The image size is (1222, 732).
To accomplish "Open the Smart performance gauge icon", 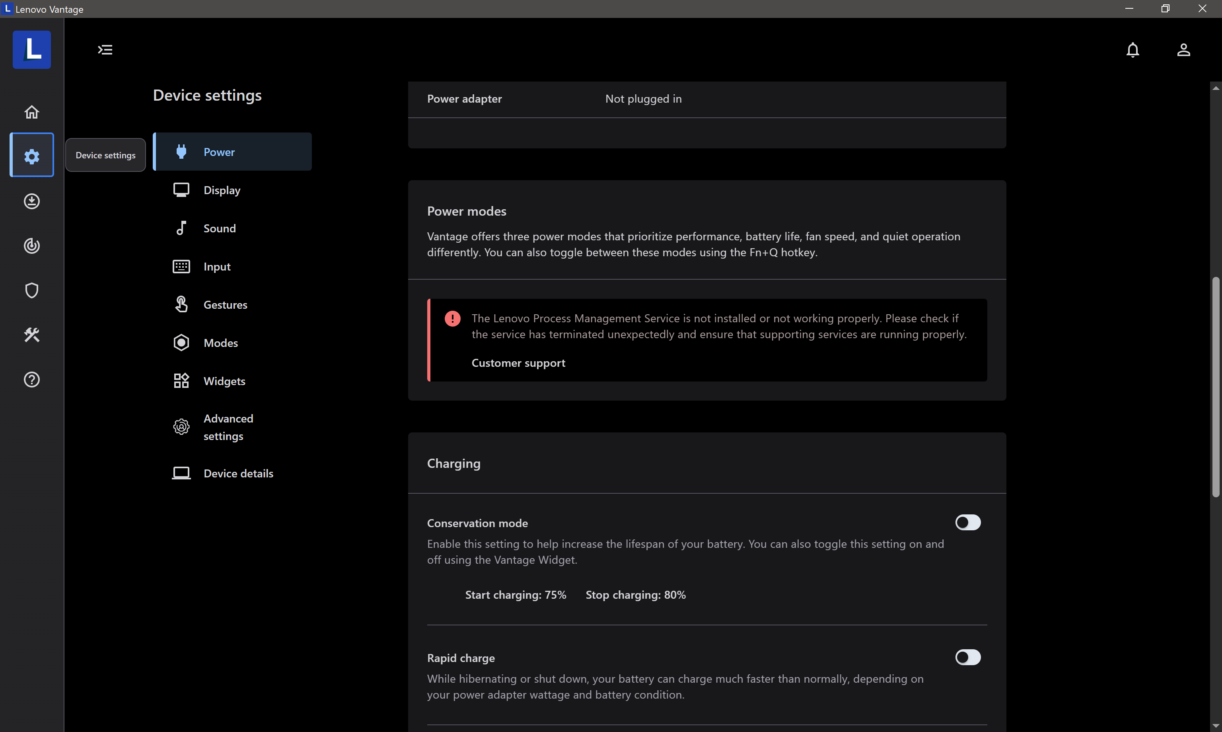I will (31, 245).
